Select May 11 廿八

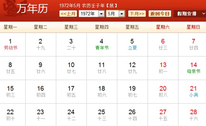(x=102, y=68)
